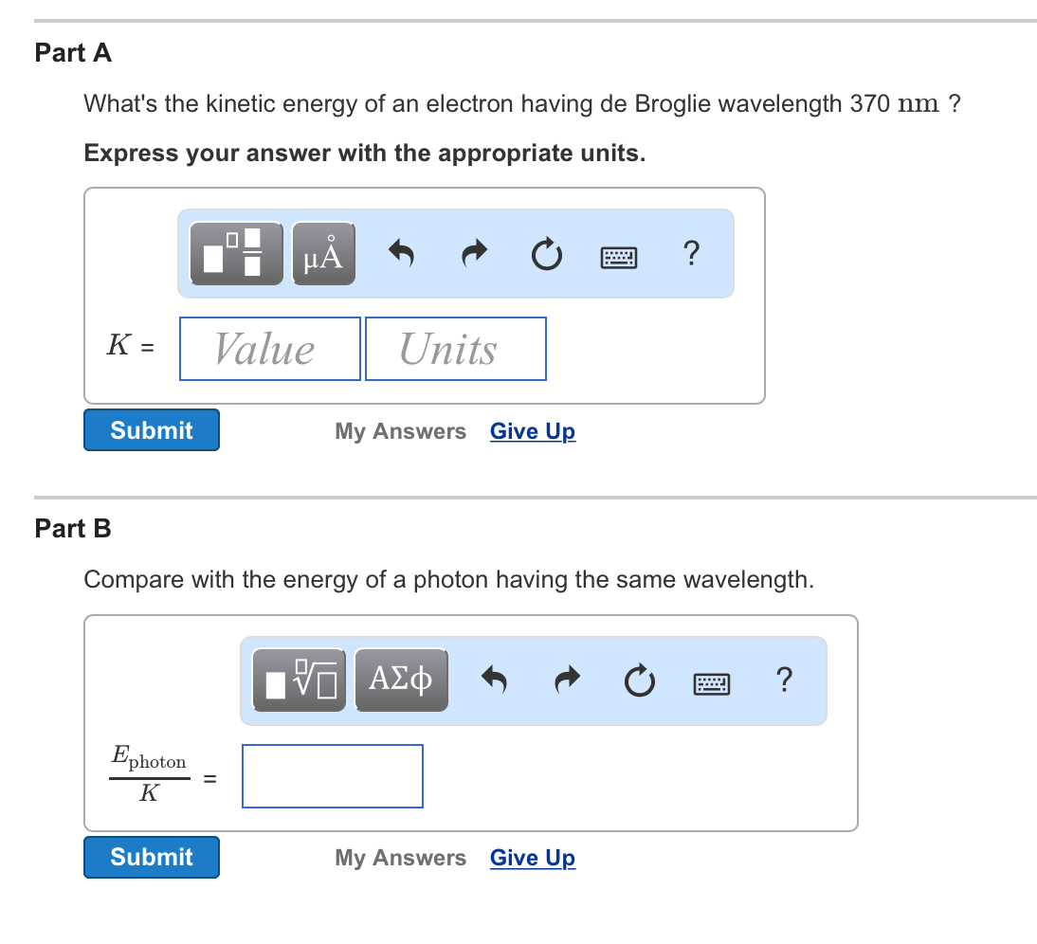
Task: Open the equation templates menu in Part A
Action: point(234,253)
